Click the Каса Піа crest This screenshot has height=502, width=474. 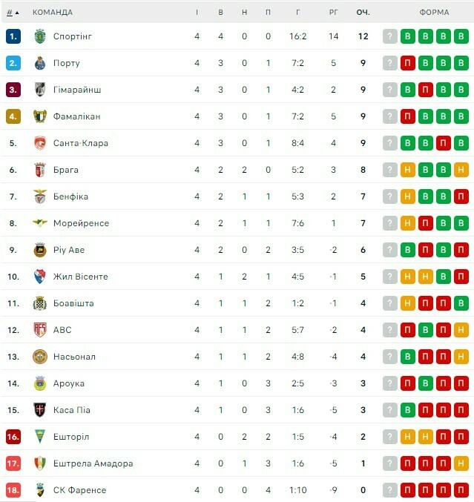click(x=40, y=410)
